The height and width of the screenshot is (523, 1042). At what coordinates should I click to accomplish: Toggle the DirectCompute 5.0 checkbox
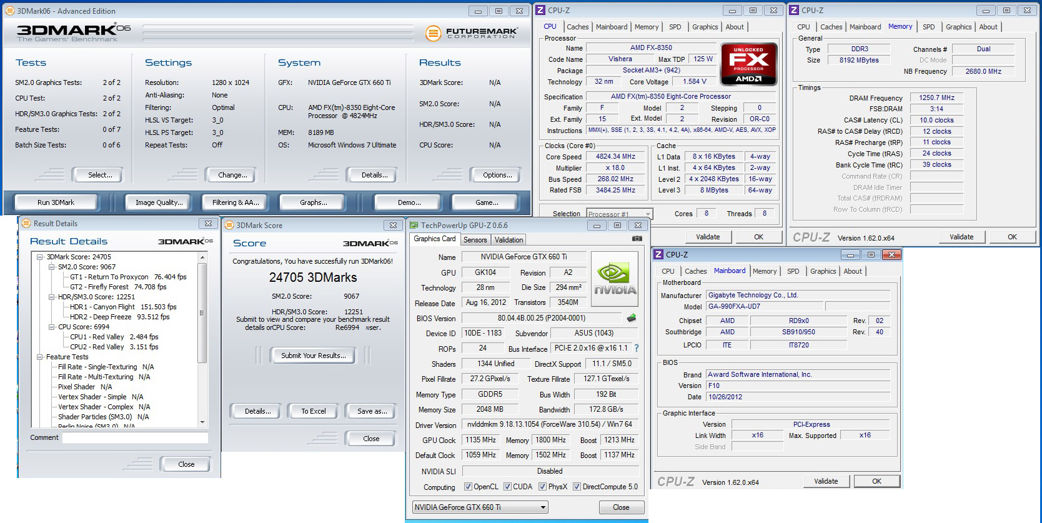pyautogui.click(x=577, y=487)
